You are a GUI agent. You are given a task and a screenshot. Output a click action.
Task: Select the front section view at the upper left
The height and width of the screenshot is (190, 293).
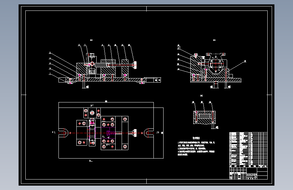105,65
